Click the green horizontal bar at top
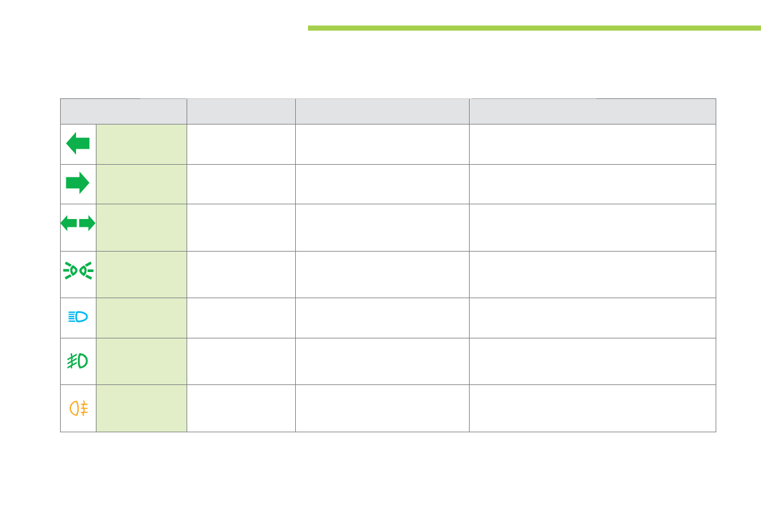 pyautogui.click(x=534, y=28)
